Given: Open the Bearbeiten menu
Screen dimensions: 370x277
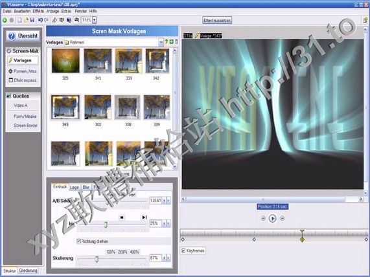Looking at the screenshot, I should [22, 11].
